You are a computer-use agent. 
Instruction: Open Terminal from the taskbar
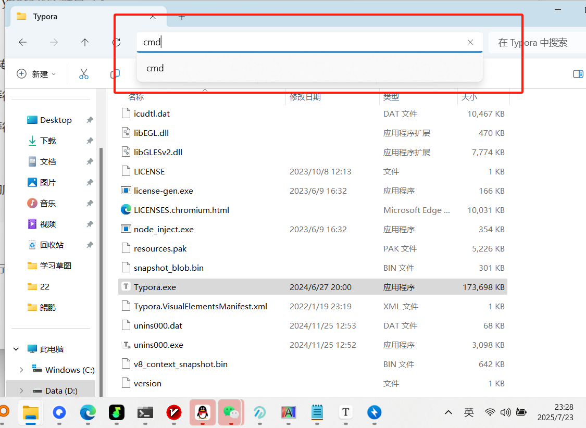(x=145, y=412)
